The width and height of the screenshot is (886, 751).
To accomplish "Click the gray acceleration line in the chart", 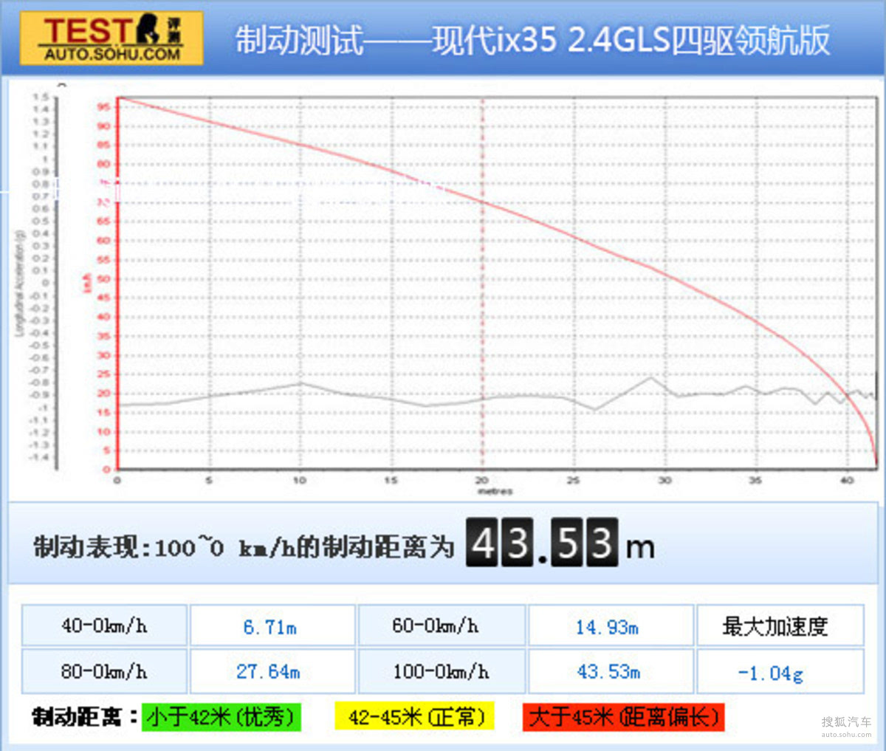I will pos(369,397).
